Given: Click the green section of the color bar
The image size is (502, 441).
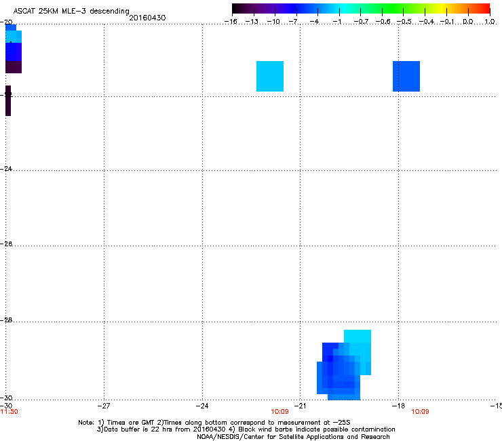Looking at the screenshot, I should click(393, 9).
